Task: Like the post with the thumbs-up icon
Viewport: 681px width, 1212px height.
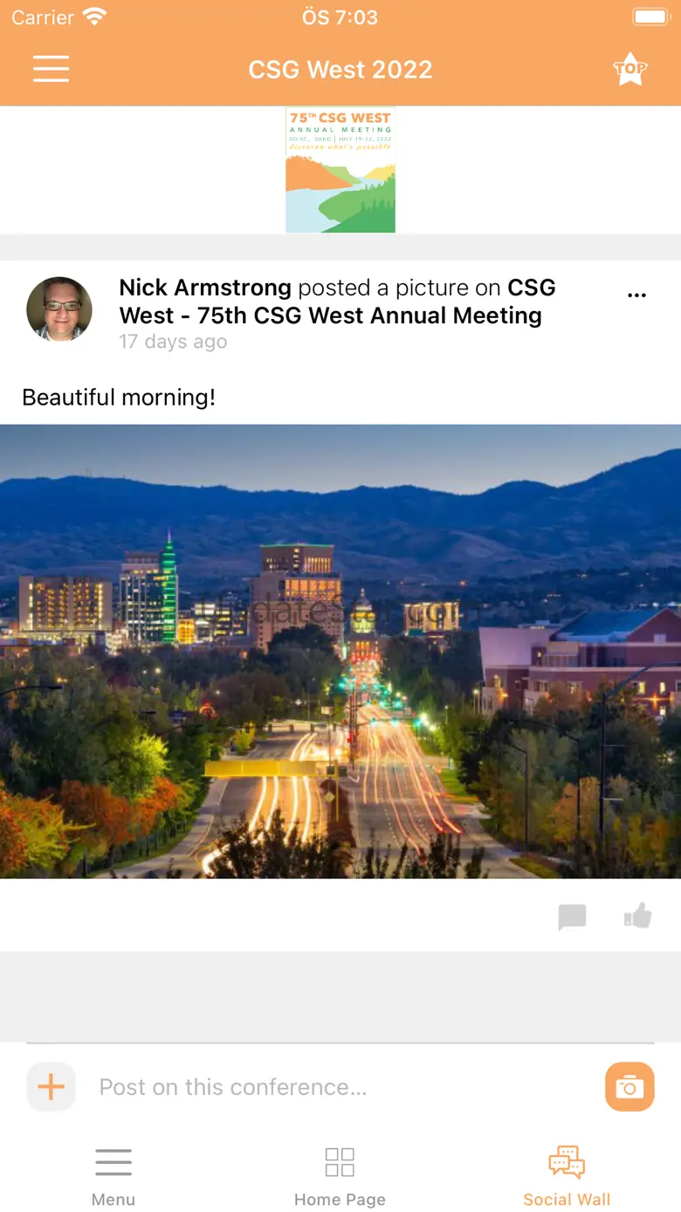Action: (638, 916)
